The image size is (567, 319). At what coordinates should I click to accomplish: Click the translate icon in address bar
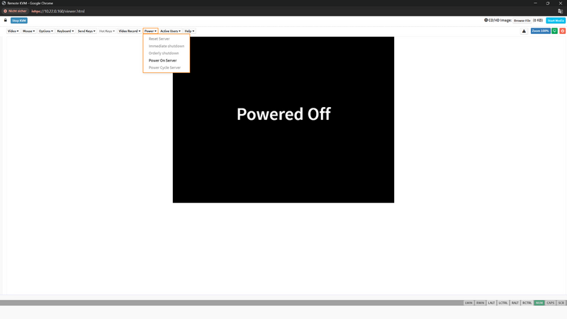560,11
